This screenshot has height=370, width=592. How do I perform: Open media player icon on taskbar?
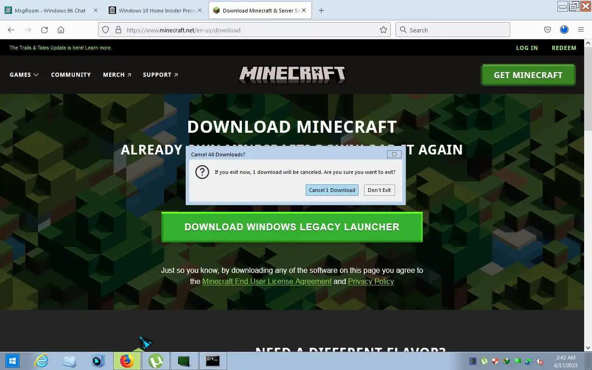98,361
